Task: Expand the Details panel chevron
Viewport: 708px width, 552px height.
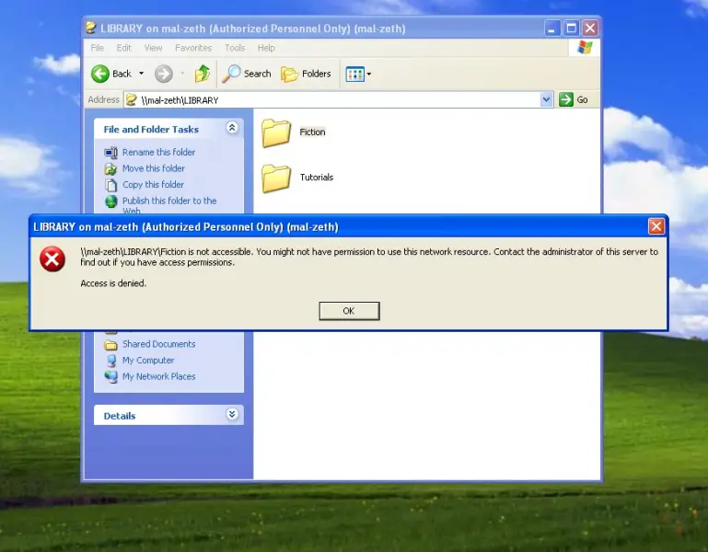Action: point(232,414)
